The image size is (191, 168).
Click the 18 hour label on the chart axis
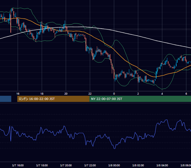pos(42,94)
